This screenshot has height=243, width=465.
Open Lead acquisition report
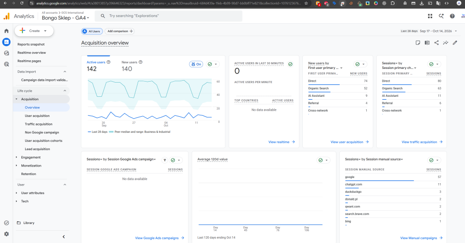click(x=37, y=149)
